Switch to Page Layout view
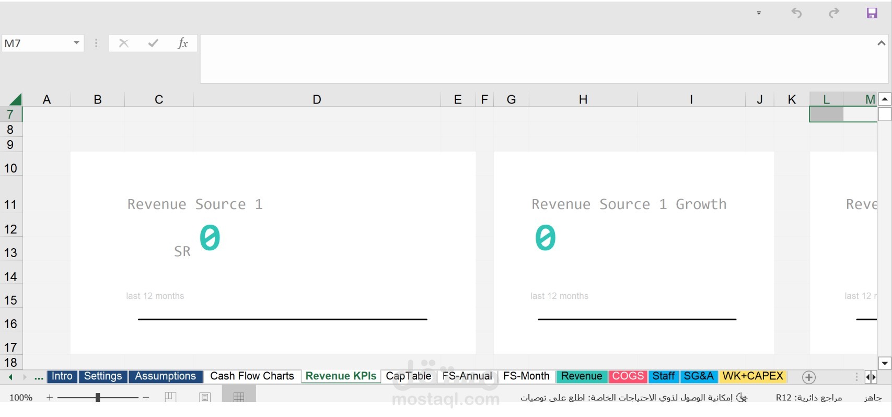The width and height of the screenshot is (892, 417). click(x=205, y=397)
